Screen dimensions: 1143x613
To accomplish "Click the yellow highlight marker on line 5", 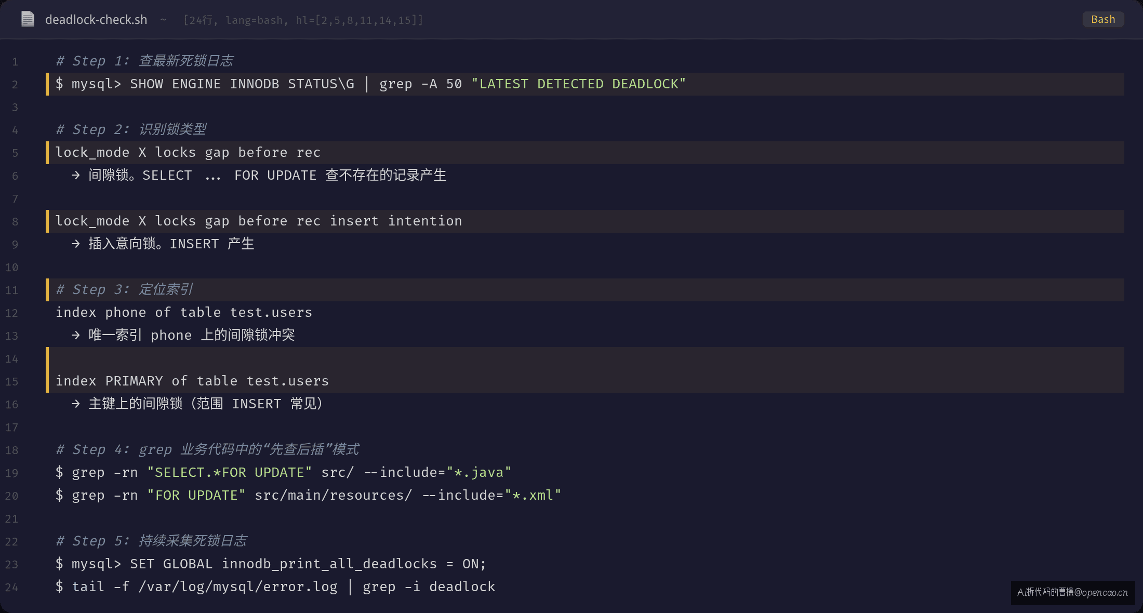I will point(47,153).
